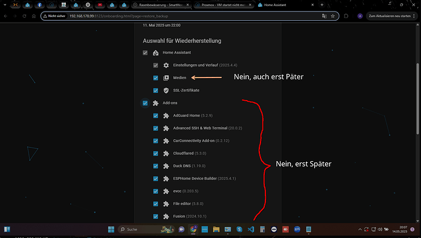Click the Fusion (2024.10.1) label

190,216
